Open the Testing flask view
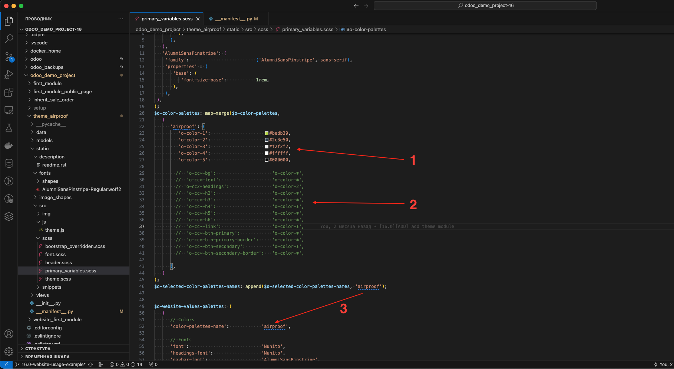The width and height of the screenshot is (674, 369). click(x=9, y=128)
